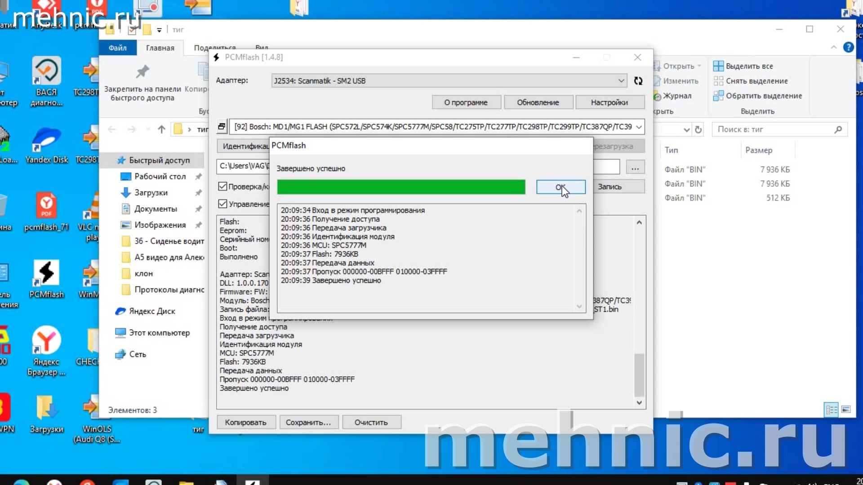Open Загрузки in Explorer sidebar
This screenshot has width=863, height=485.
point(151,193)
